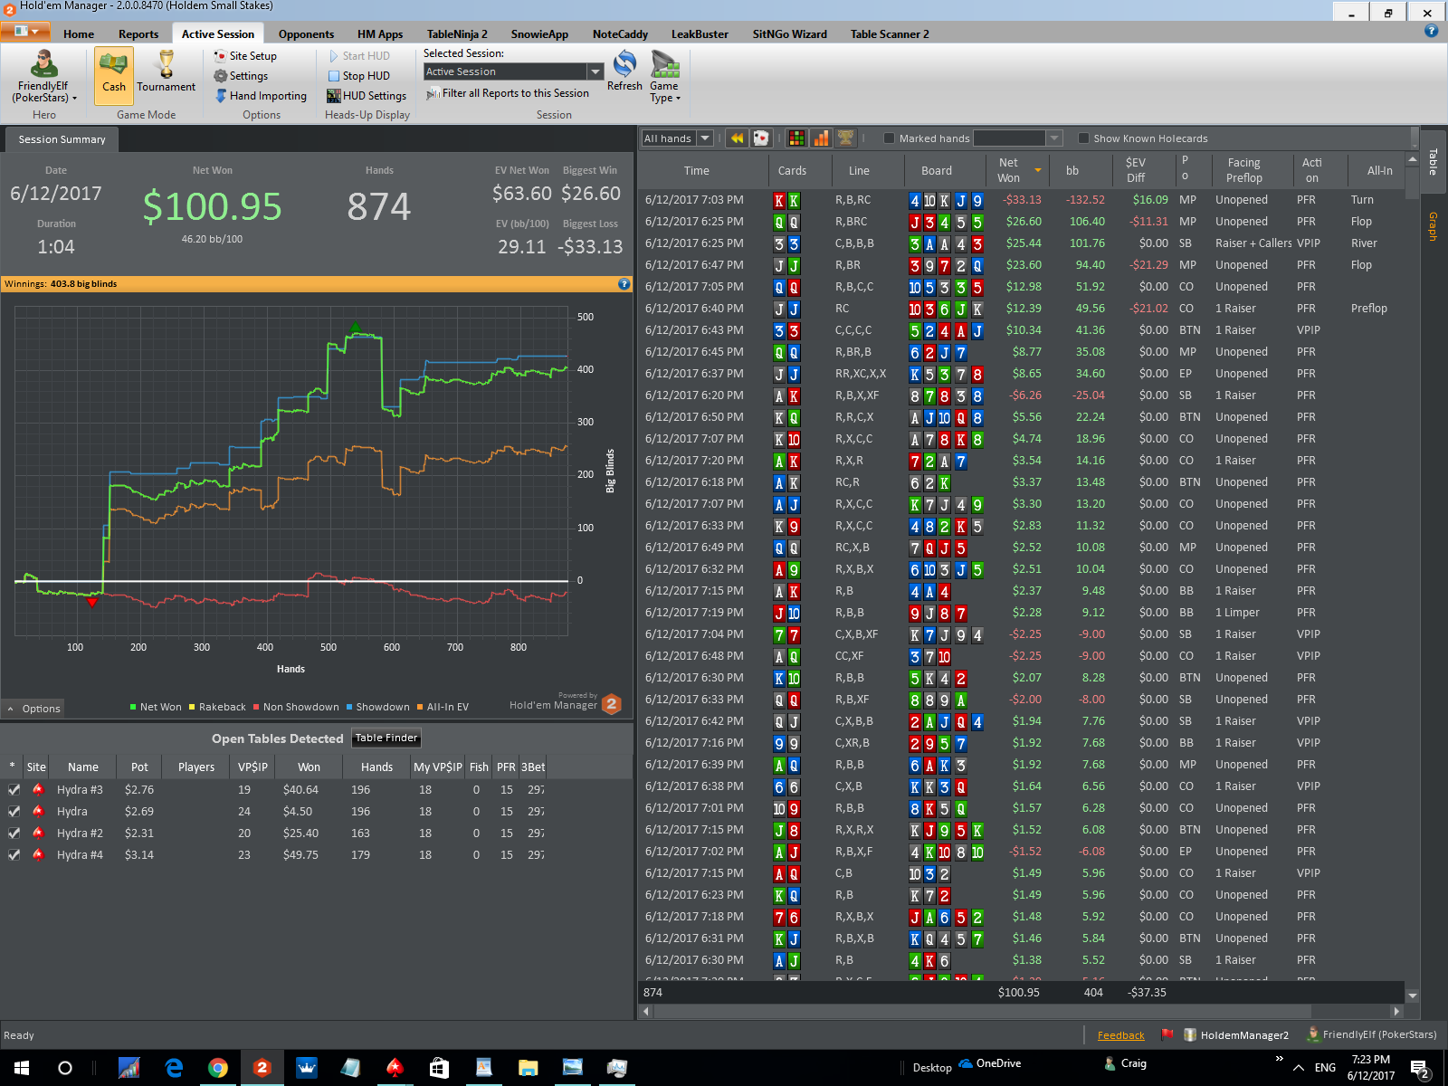Screen dimensions: 1448x1086
Task: Open the application menu button
Action: (x=26, y=32)
